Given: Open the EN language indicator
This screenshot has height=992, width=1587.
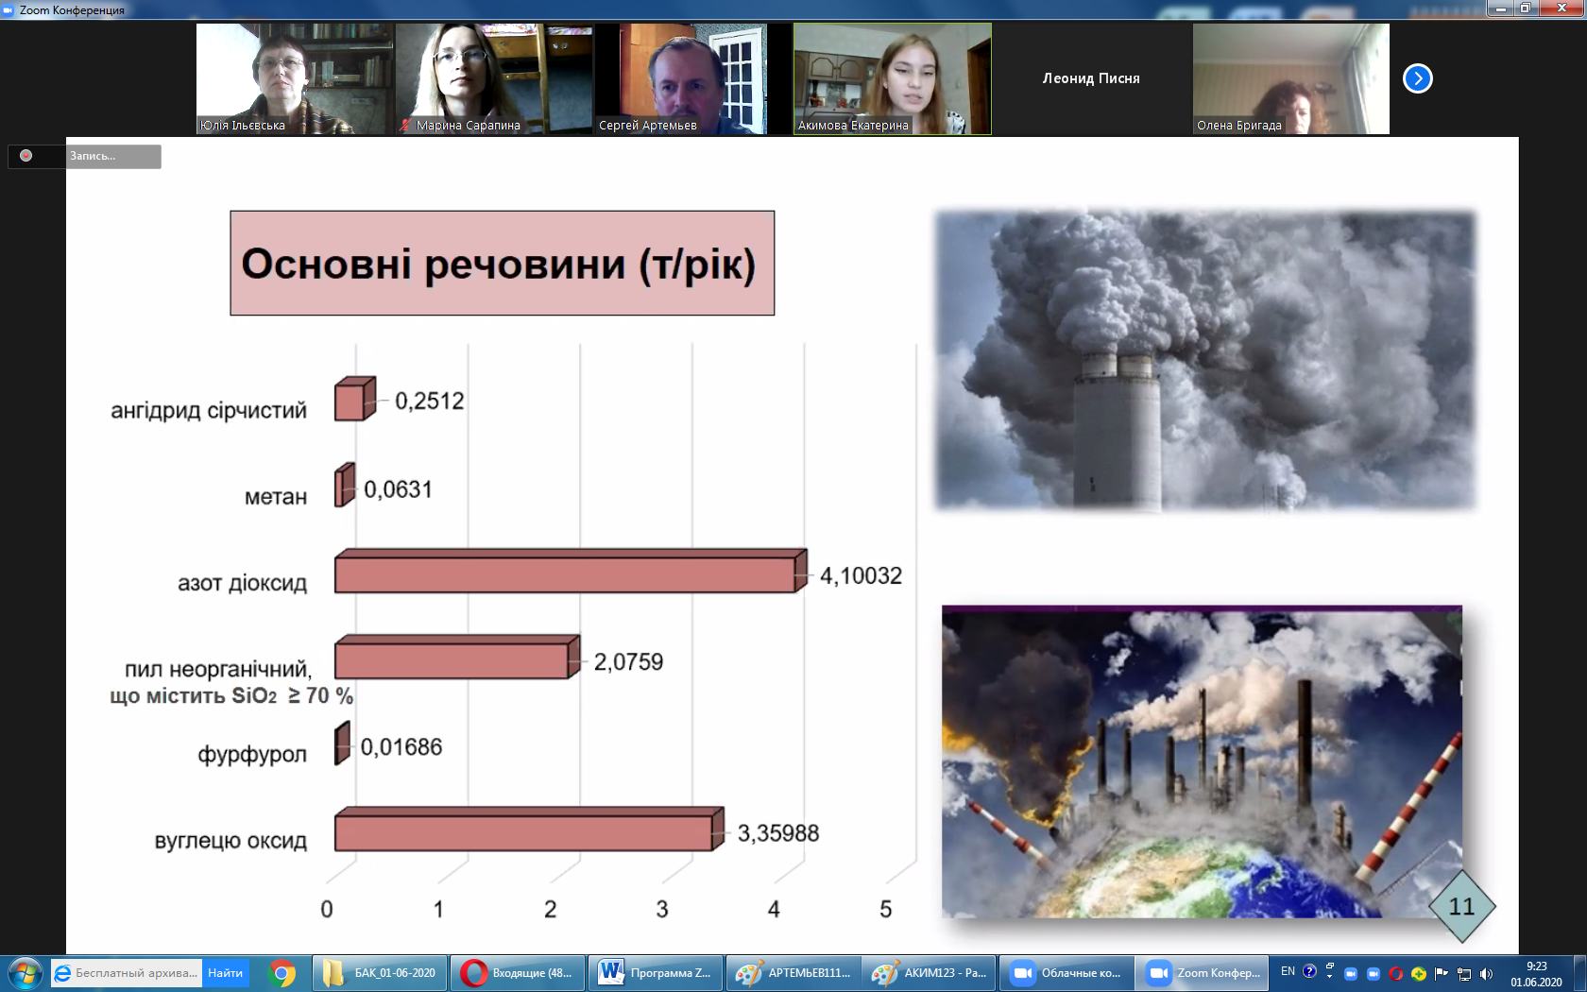Looking at the screenshot, I should pyautogui.click(x=1288, y=971).
